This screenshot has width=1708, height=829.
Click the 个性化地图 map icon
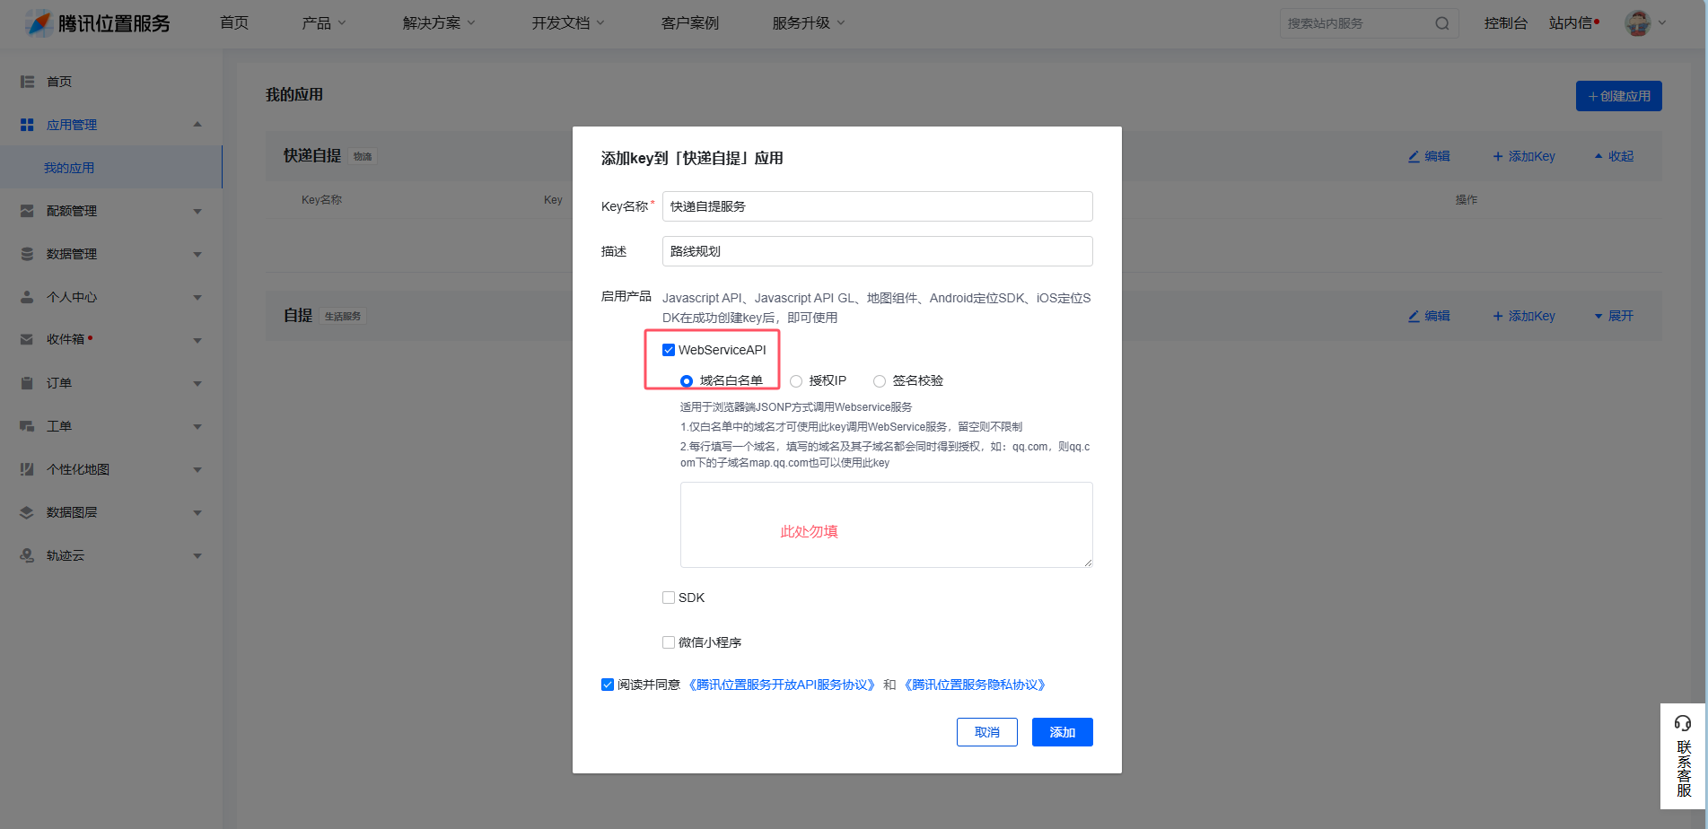pos(27,469)
